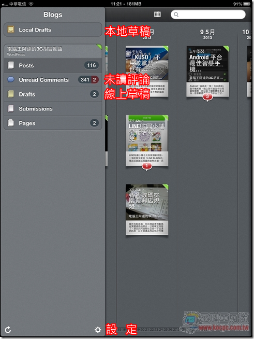Tap the magnifier icon in search bar
This screenshot has height=339, width=254.
pyautogui.click(x=176, y=15)
